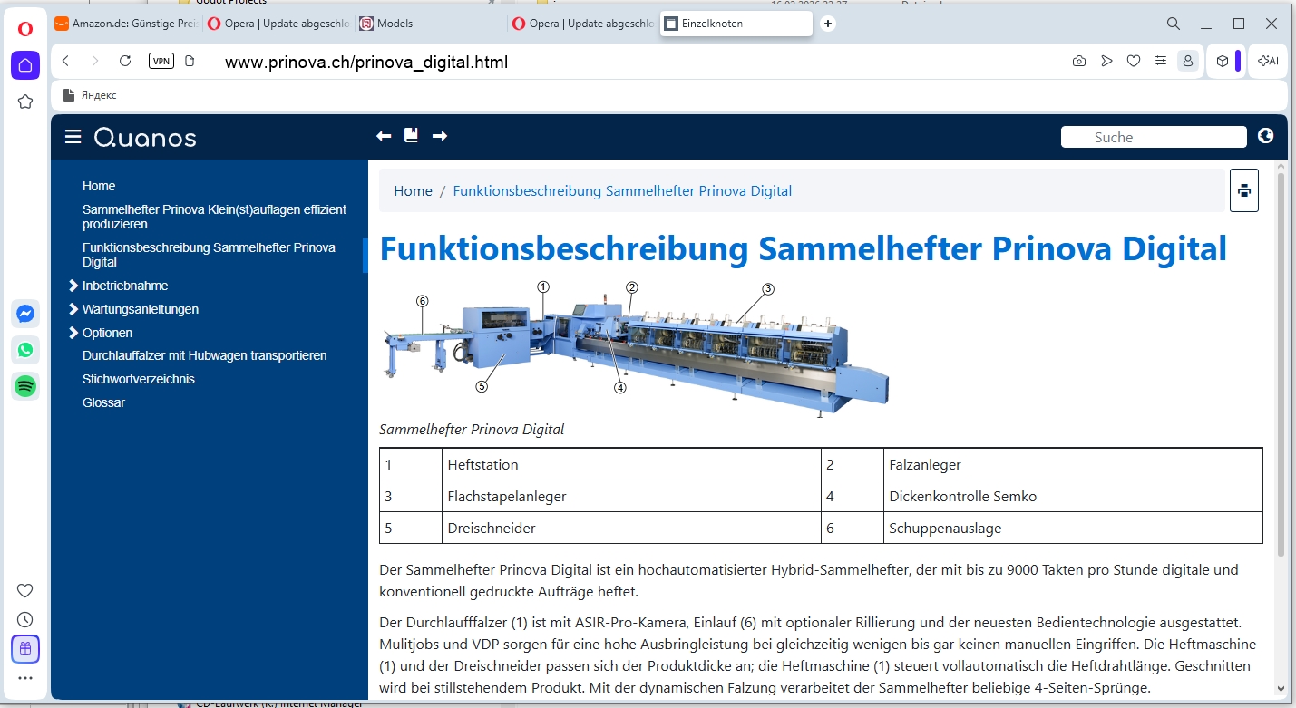Click the table cell 'Dreischneider'
The height and width of the screenshot is (708, 1296).
pyautogui.click(x=631, y=528)
